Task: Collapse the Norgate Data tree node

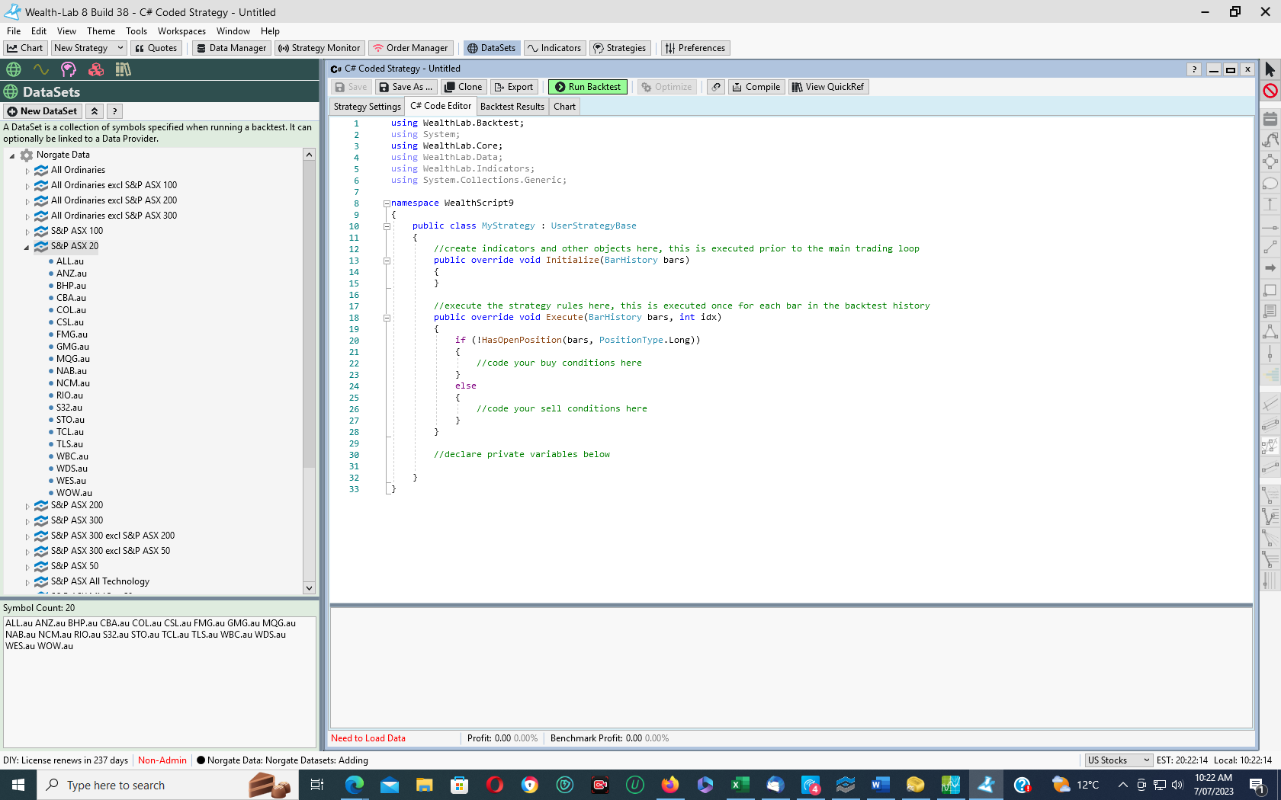Action: click(x=12, y=155)
